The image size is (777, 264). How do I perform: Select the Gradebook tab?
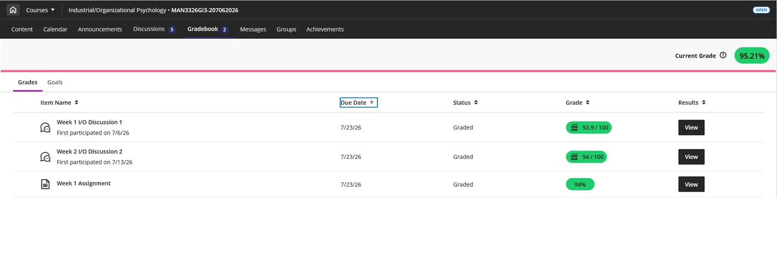tap(208, 29)
